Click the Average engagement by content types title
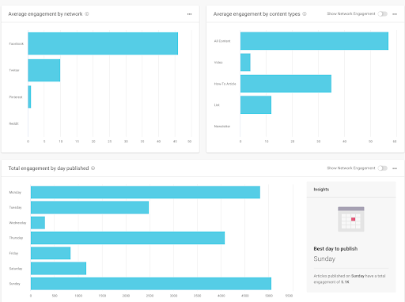The image size is (405, 302). point(256,14)
